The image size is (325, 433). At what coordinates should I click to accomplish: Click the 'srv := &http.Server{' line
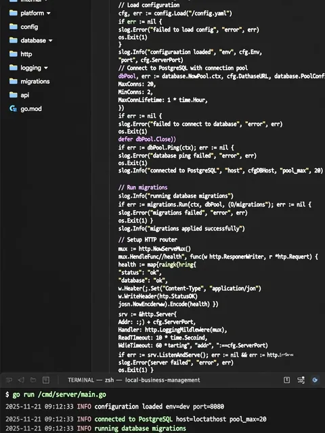coord(148,314)
